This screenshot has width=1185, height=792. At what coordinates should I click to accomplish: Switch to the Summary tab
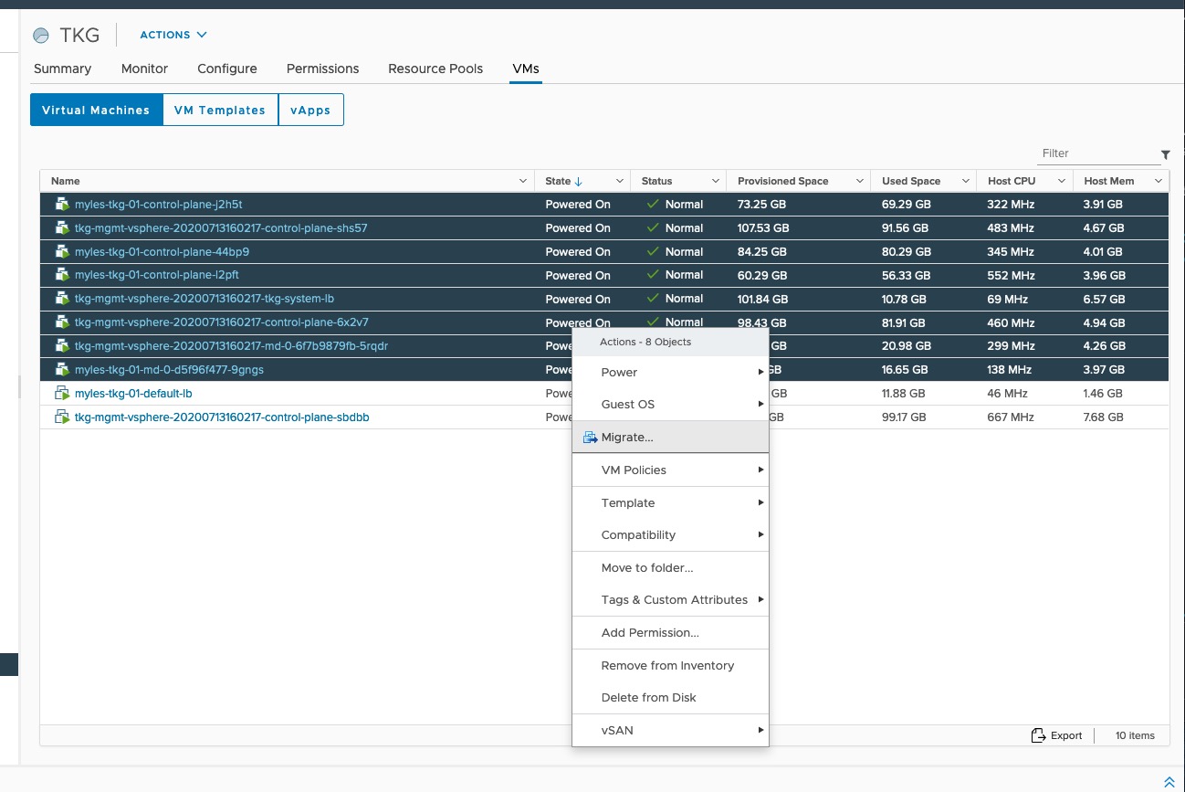coord(62,69)
